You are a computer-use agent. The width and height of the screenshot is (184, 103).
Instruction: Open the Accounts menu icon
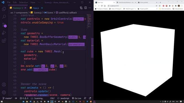click(4, 84)
